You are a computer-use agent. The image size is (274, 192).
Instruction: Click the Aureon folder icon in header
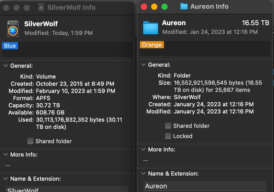(x=150, y=28)
